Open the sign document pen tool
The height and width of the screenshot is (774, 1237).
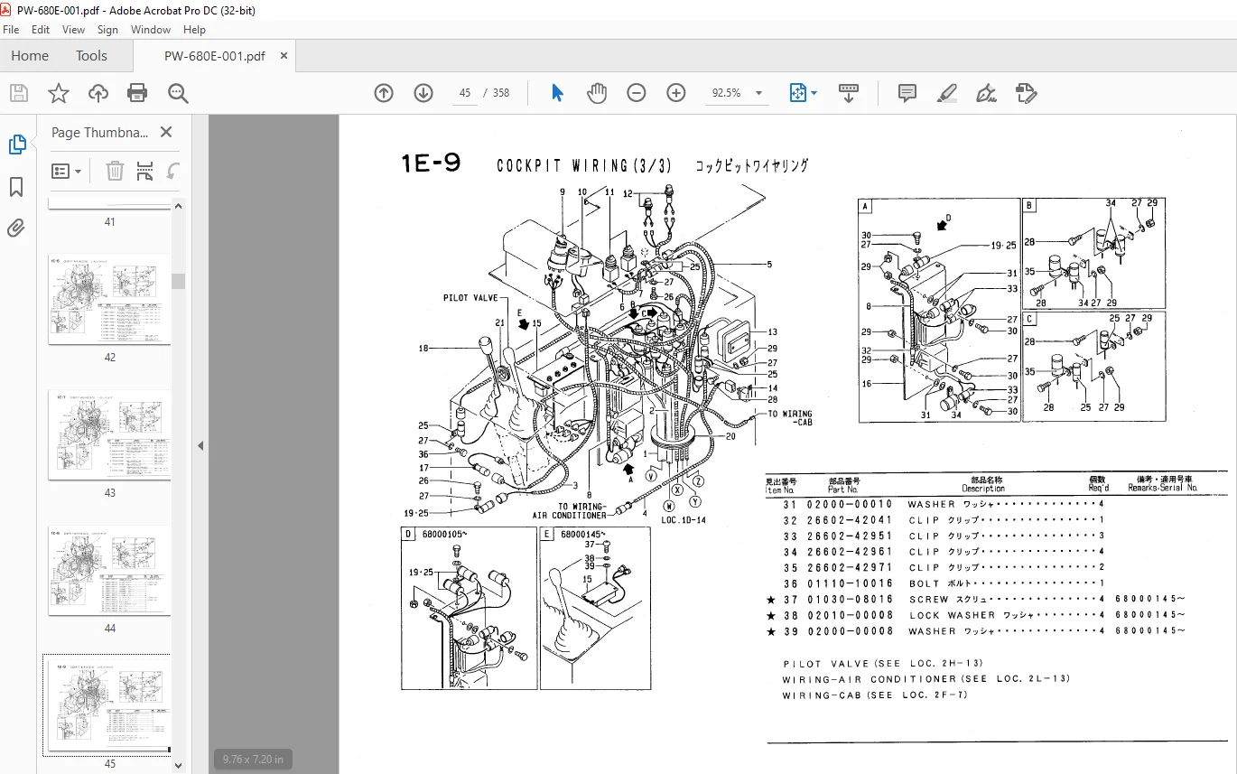(x=987, y=93)
